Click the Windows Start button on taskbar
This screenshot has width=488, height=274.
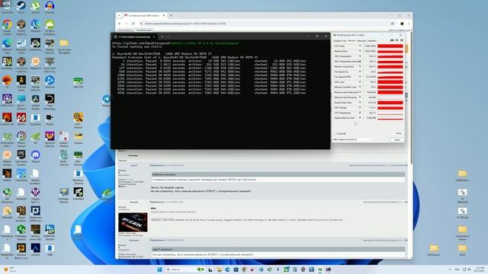tap(159, 269)
